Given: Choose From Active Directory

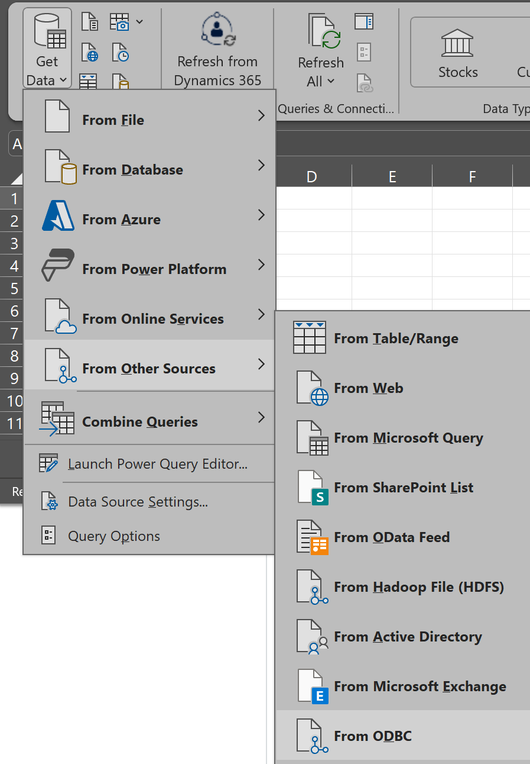Looking at the screenshot, I should [403, 637].
